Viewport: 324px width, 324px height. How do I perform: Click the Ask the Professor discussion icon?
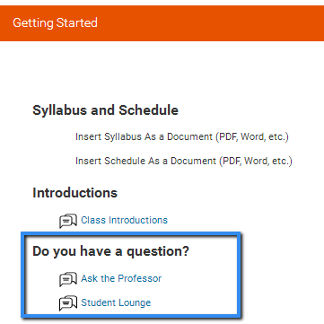tap(68, 279)
